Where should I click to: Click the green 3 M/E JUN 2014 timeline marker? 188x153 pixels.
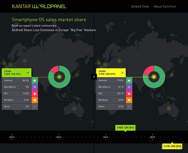tap(125, 128)
